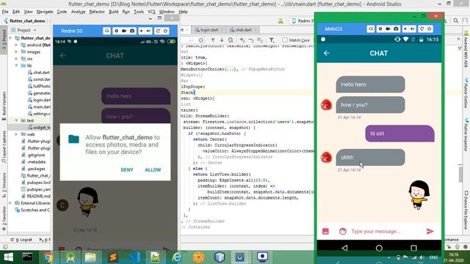Click headphone icon in Redmi 3S toolbar
The height and width of the screenshot is (264, 470).
[106, 31]
